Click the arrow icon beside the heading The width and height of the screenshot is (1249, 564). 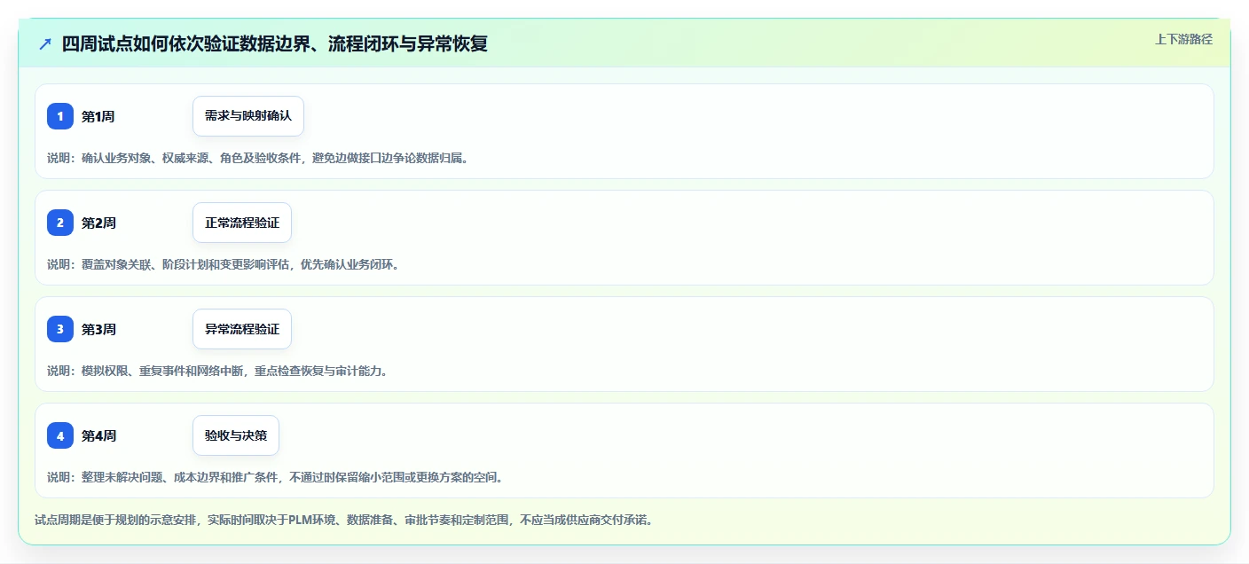(x=45, y=43)
